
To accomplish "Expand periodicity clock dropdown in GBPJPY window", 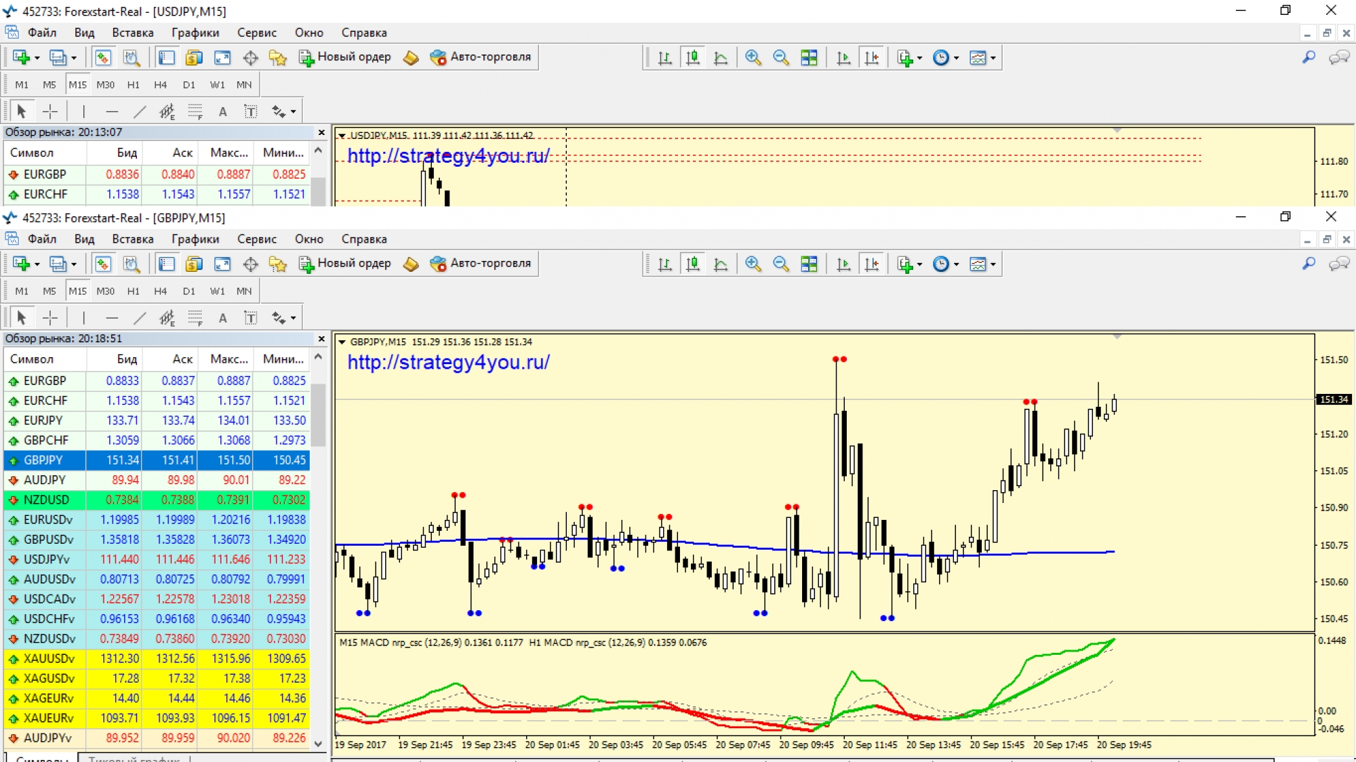I will coord(956,264).
